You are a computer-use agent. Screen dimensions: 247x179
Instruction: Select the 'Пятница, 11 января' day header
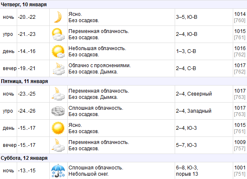tap(24, 81)
